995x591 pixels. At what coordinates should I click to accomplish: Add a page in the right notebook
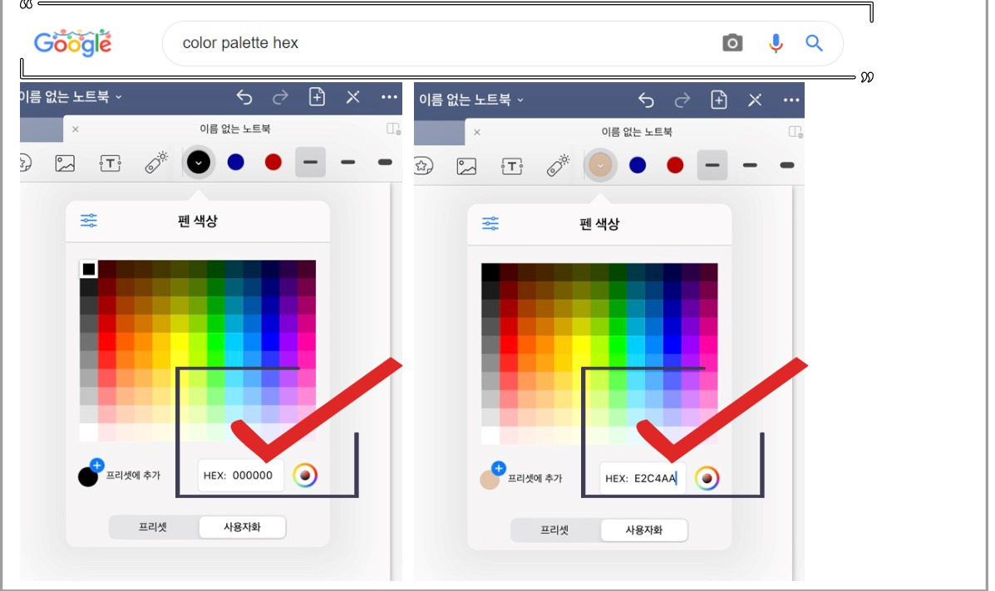click(x=718, y=100)
